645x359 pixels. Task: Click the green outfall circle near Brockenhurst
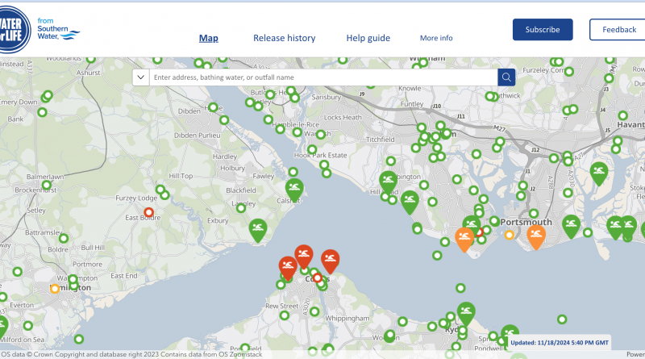point(47,185)
